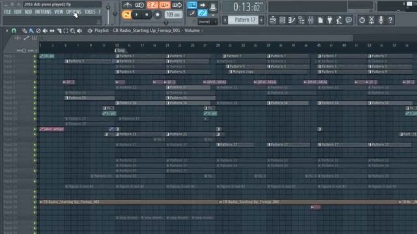The image size is (417, 234).
Task: Open help with the question mark toolbar icon
Action: 390,20
